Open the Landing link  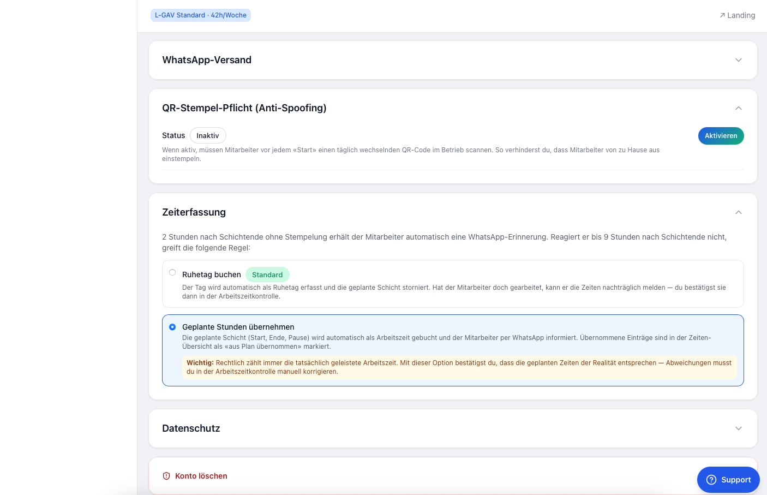pos(737,15)
